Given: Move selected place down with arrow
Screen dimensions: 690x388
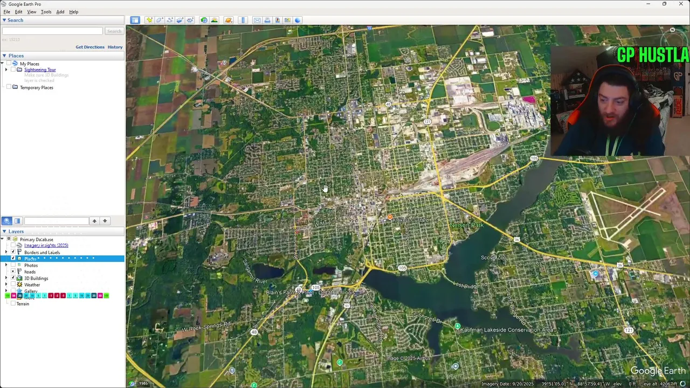Looking at the screenshot, I should click(x=105, y=221).
